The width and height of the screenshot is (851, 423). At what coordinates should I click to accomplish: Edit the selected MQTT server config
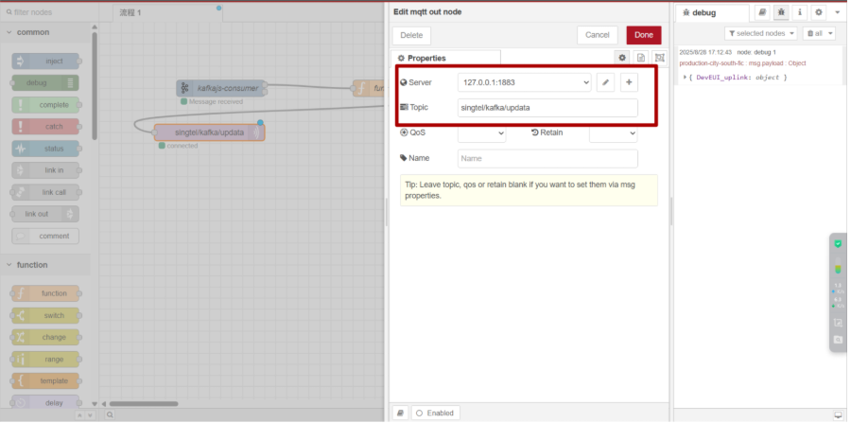(606, 82)
